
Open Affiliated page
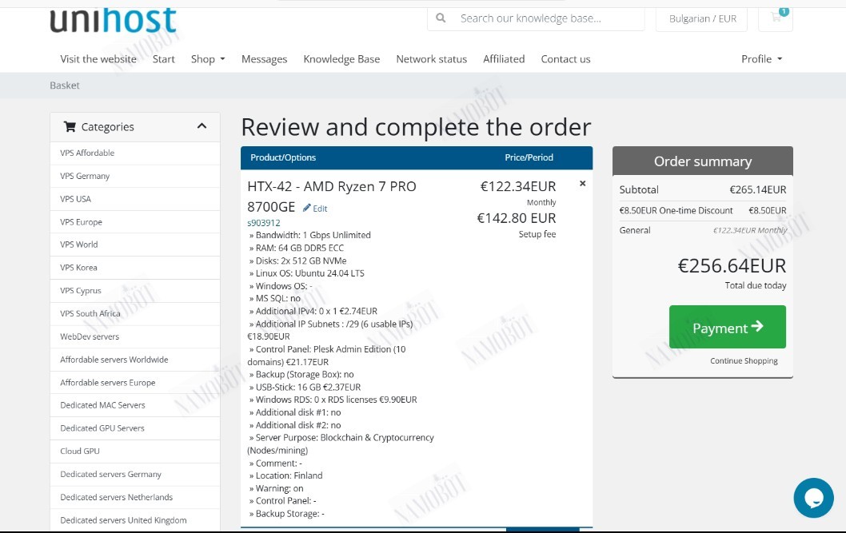pyautogui.click(x=504, y=59)
